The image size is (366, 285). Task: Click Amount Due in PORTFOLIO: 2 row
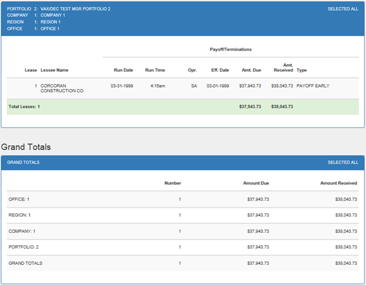258,247
